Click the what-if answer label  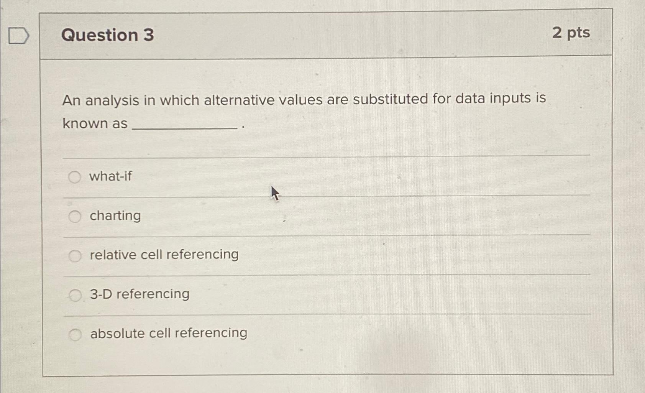[110, 176]
